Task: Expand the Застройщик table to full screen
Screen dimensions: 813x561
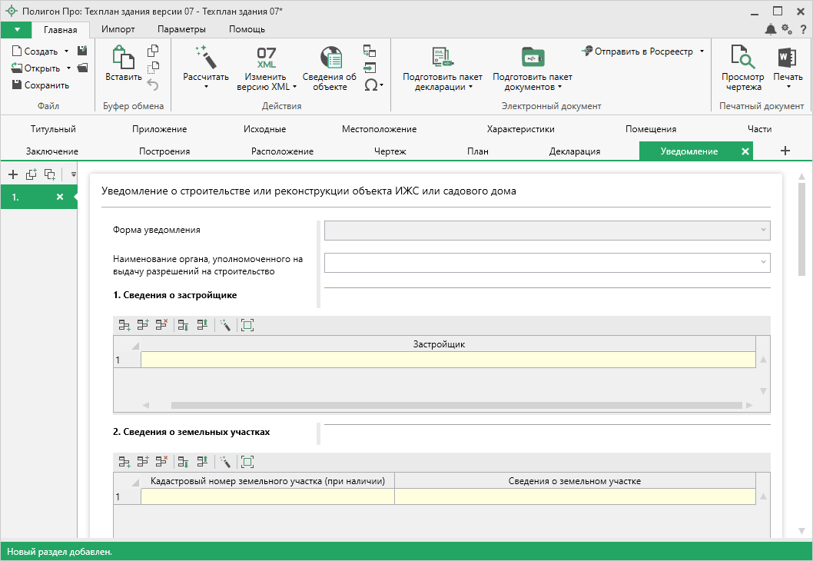Action: (x=247, y=325)
